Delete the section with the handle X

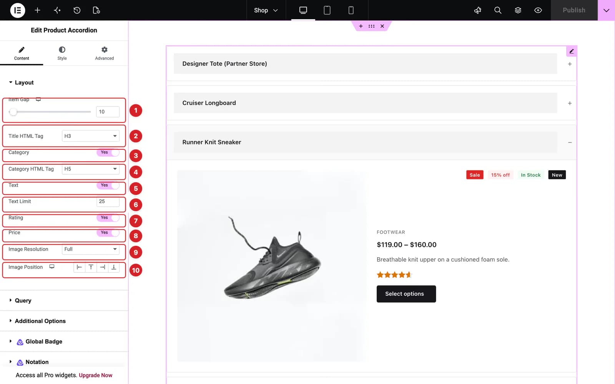coord(382,26)
